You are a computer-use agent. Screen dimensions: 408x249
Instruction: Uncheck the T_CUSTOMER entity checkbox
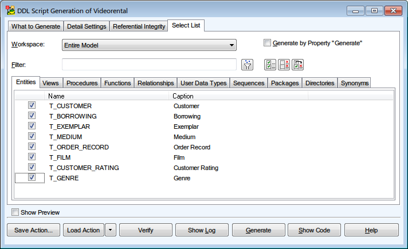tap(32, 105)
